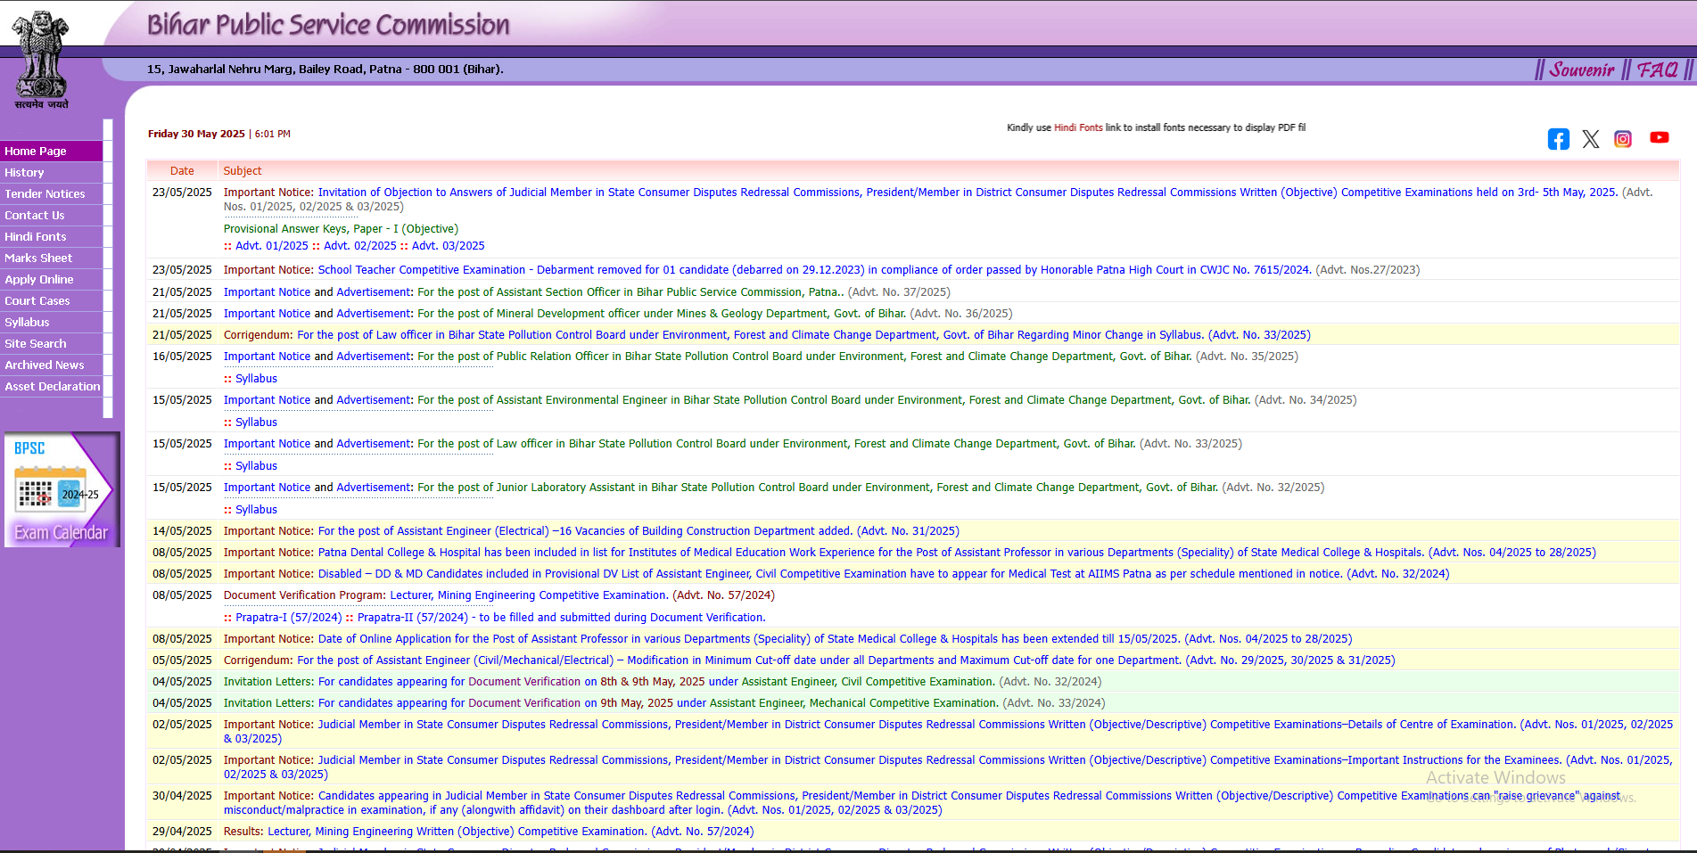Open Advt. 03/2025 answer key link

coord(448,246)
